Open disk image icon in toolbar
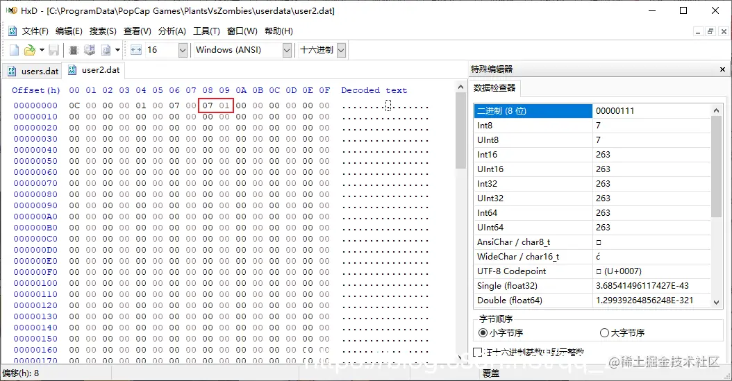Image resolution: width=732 pixels, height=381 pixels. pyautogui.click(x=106, y=50)
